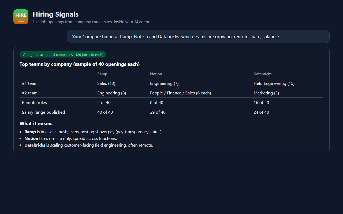Click the "Remote roles" row label
The height and width of the screenshot is (214, 343).
pyautogui.click(x=34, y=103)
